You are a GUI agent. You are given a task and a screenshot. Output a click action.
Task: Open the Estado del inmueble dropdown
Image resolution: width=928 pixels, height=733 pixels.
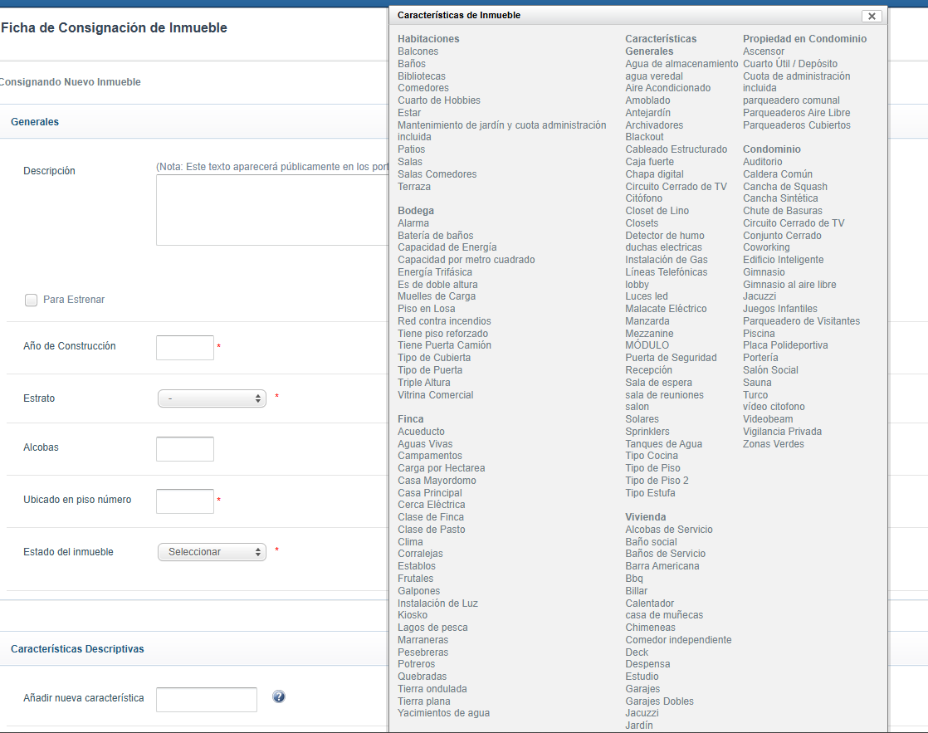[212, 552]
